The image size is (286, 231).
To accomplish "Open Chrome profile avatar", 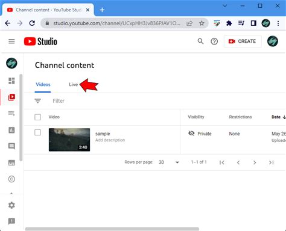I will coord(265,23).
